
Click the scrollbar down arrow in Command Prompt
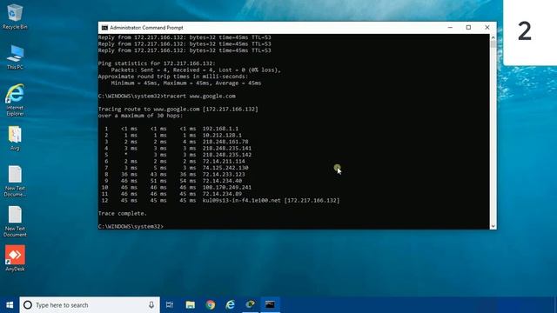pos(493,226)
